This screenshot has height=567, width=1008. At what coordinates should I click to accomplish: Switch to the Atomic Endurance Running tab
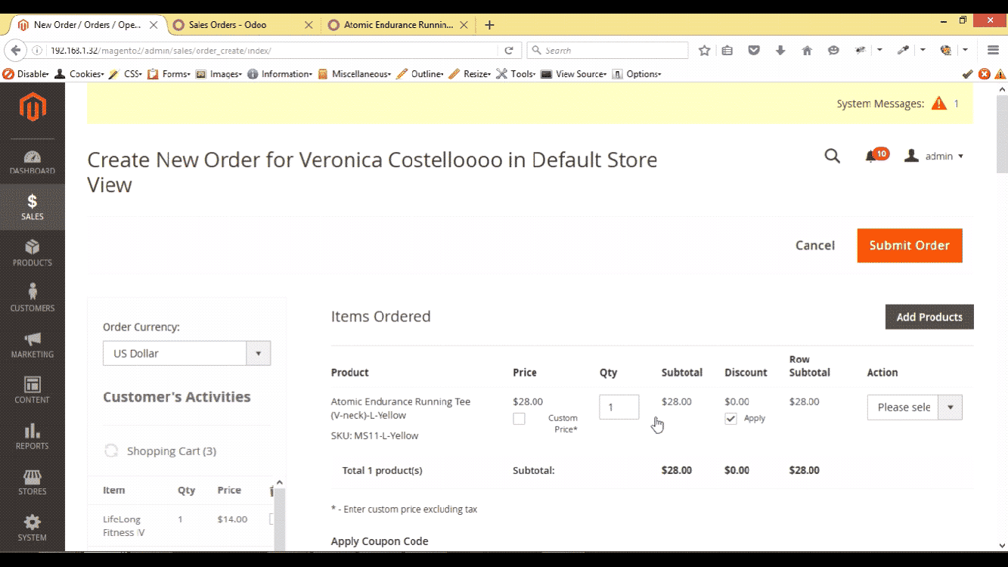click(x=399, y=25)
